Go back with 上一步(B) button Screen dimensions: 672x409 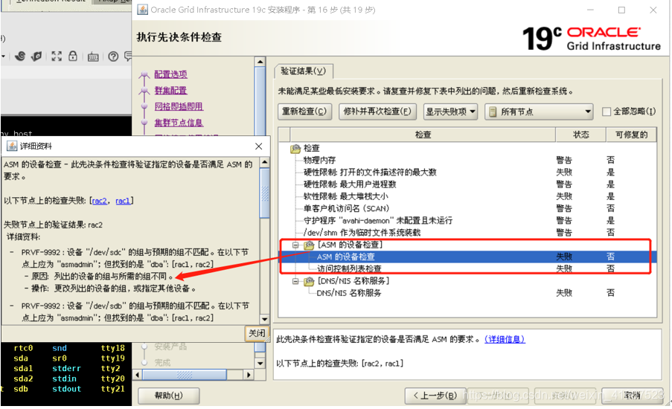[435, 396]
